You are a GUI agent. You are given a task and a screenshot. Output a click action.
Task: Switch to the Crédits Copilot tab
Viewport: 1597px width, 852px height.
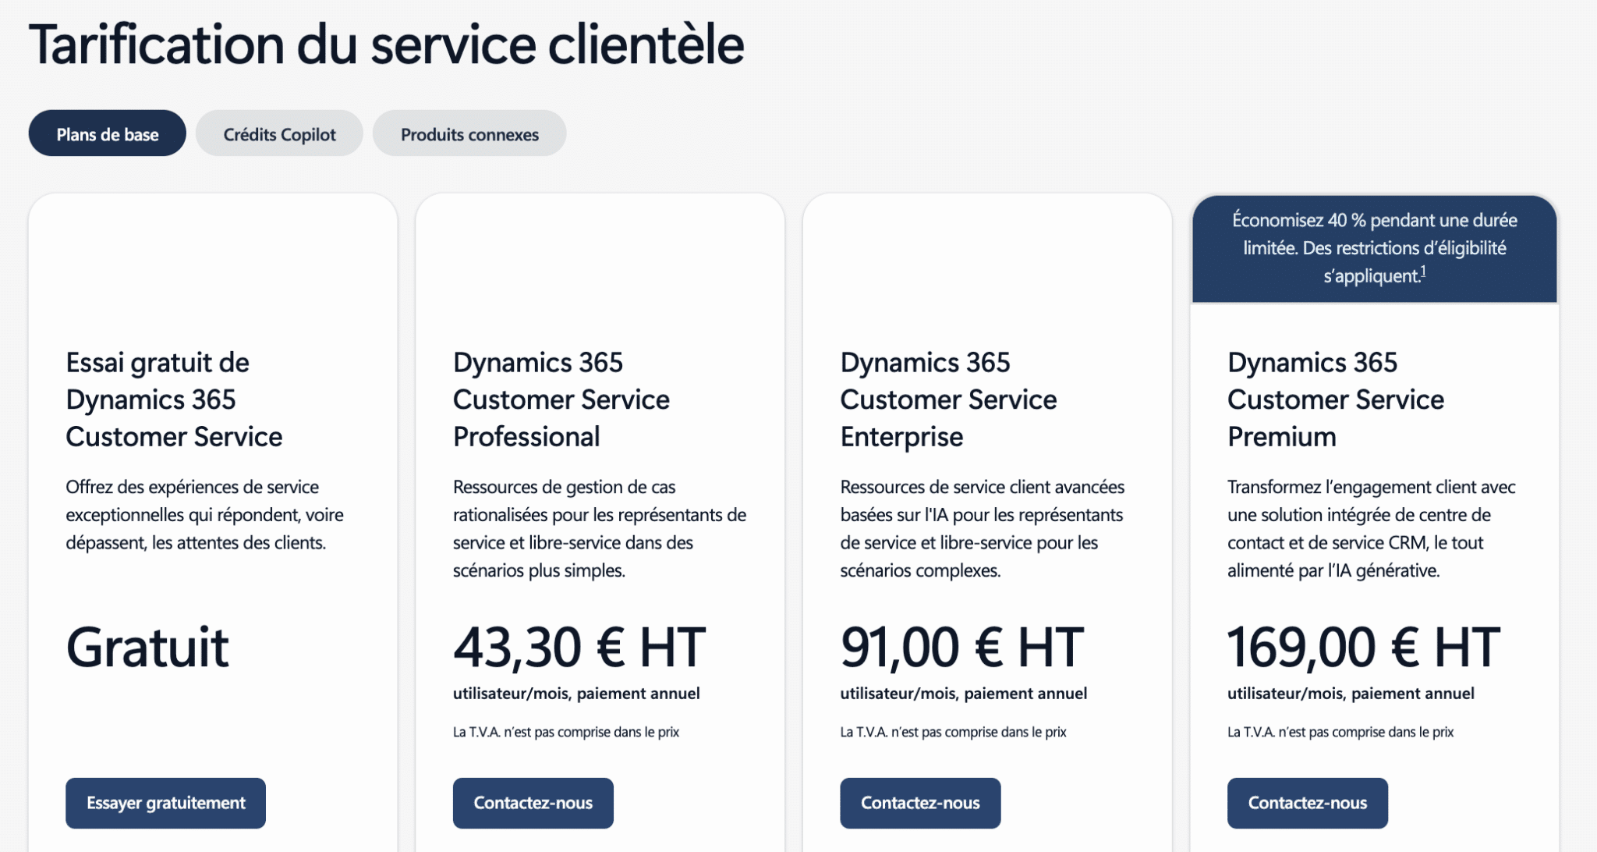click(x=279, y=133)
